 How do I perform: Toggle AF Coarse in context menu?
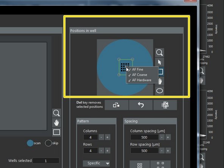142,75
